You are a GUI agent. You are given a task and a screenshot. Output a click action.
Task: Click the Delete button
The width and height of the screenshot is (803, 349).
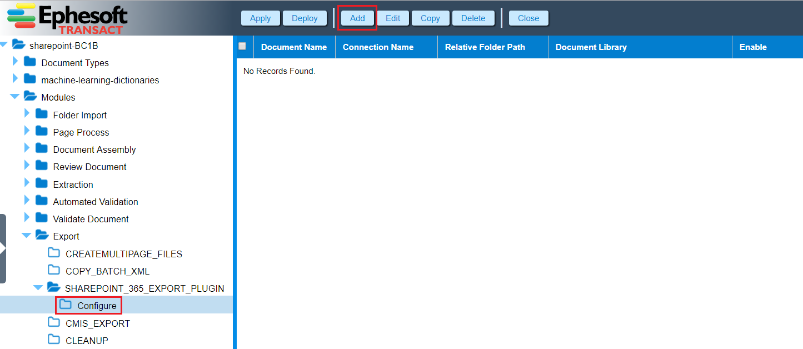[473, 18]
